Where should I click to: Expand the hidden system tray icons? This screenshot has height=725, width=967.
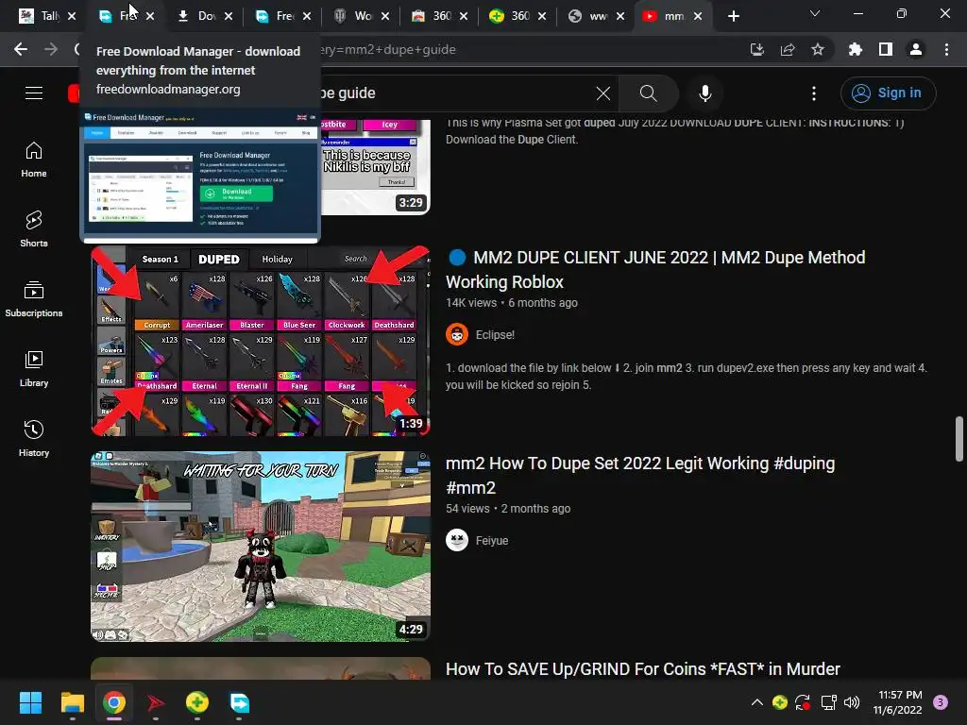coord(757,702)
